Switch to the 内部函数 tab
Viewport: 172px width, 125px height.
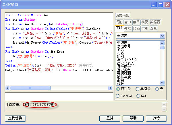point(123,16)
